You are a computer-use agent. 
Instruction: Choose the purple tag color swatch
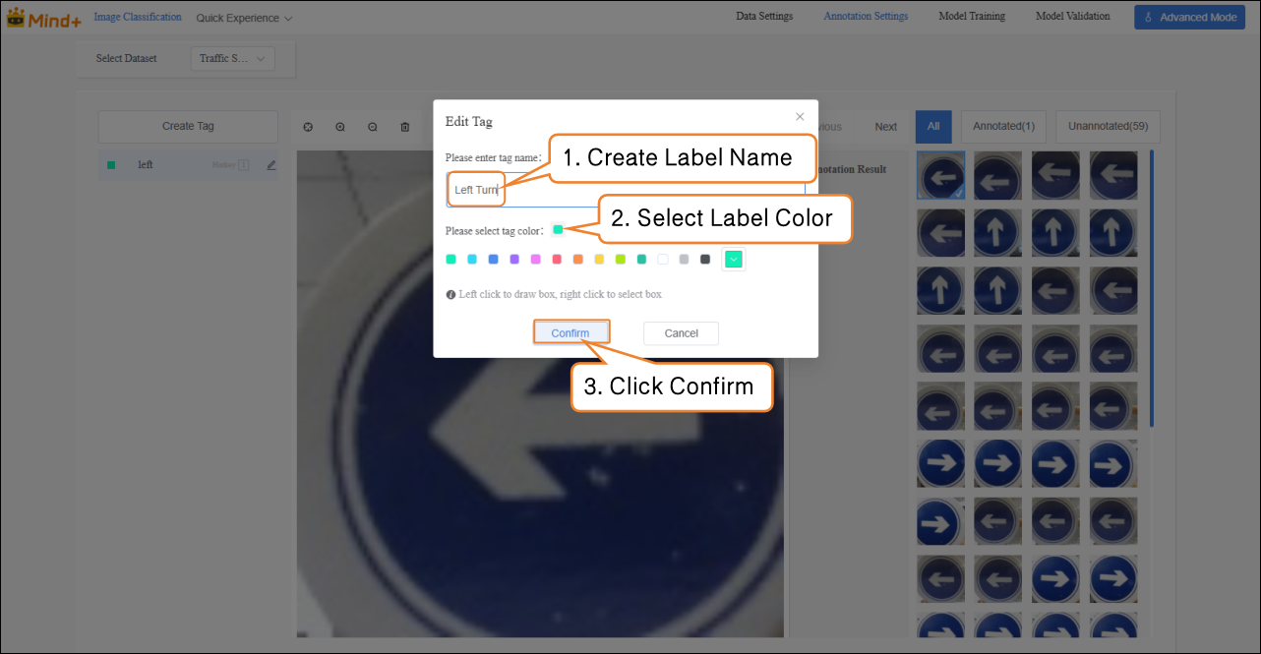click(514, 260)
